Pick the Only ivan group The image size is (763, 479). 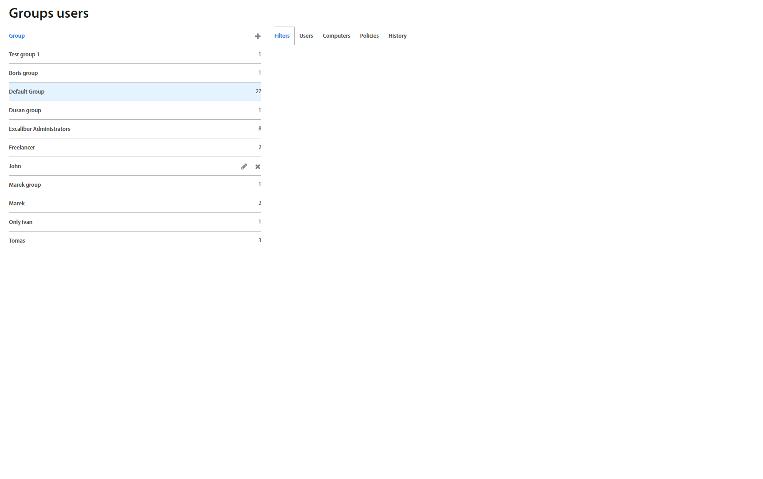point(20,222)
